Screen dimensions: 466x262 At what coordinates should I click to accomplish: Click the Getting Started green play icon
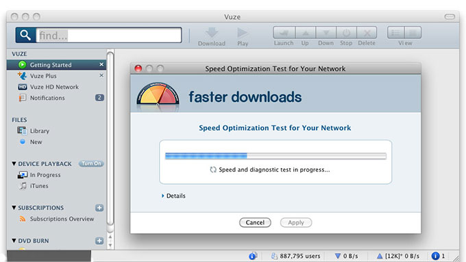(x=23, y=64)
